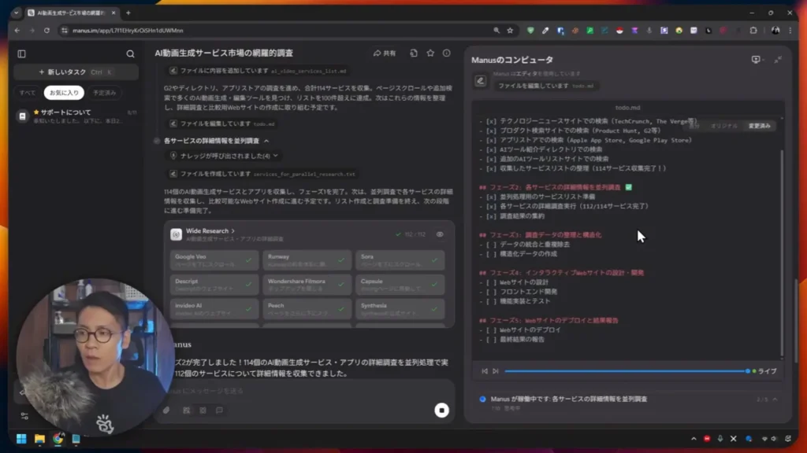
Task: Open a new browser tab
Action: [128, 13]
